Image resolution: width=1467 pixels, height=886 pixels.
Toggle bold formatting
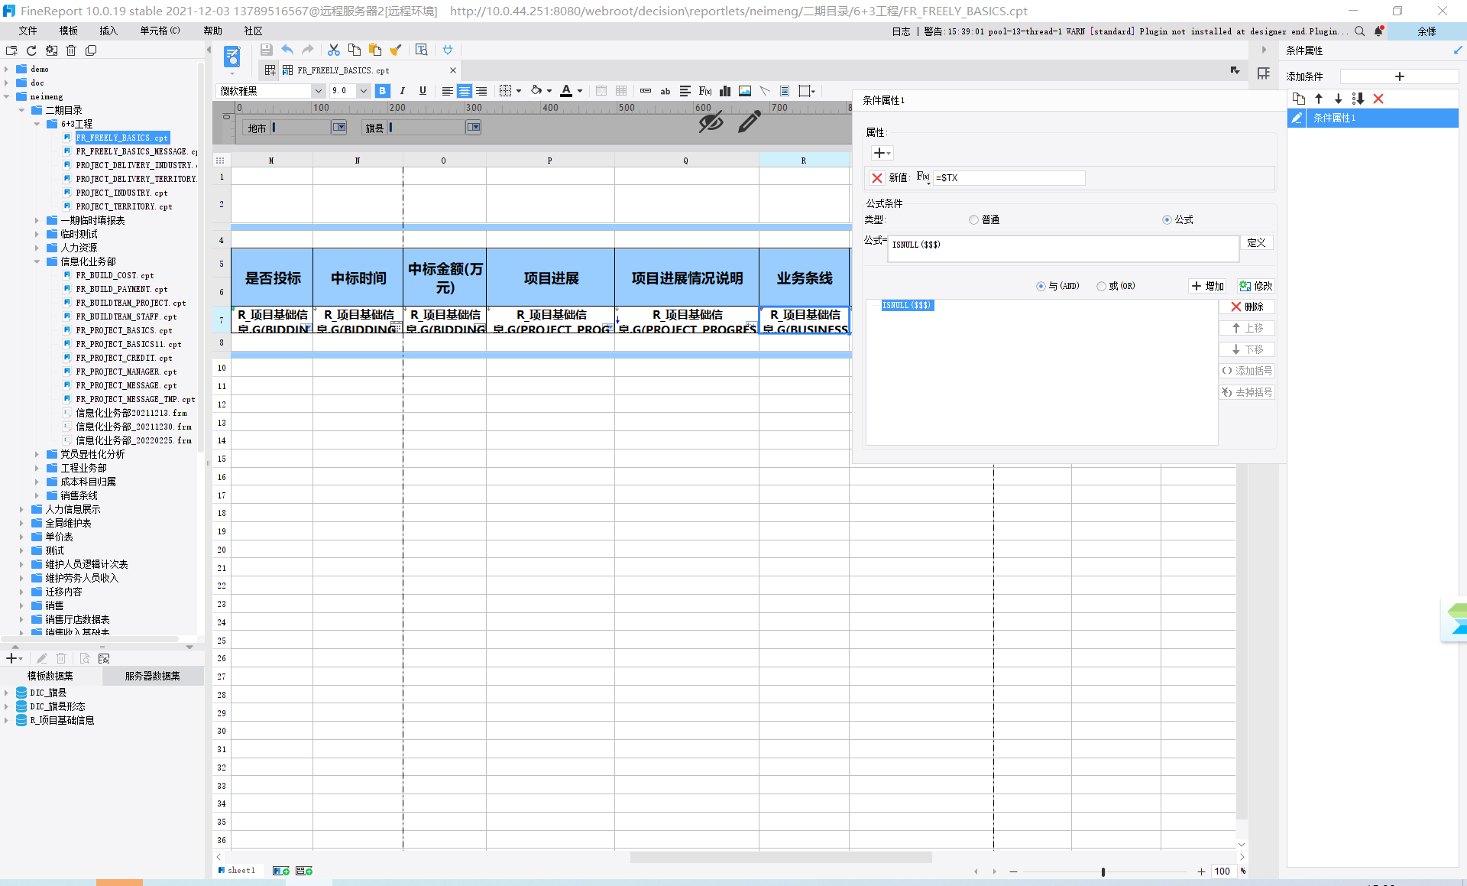tap(383, 91)
